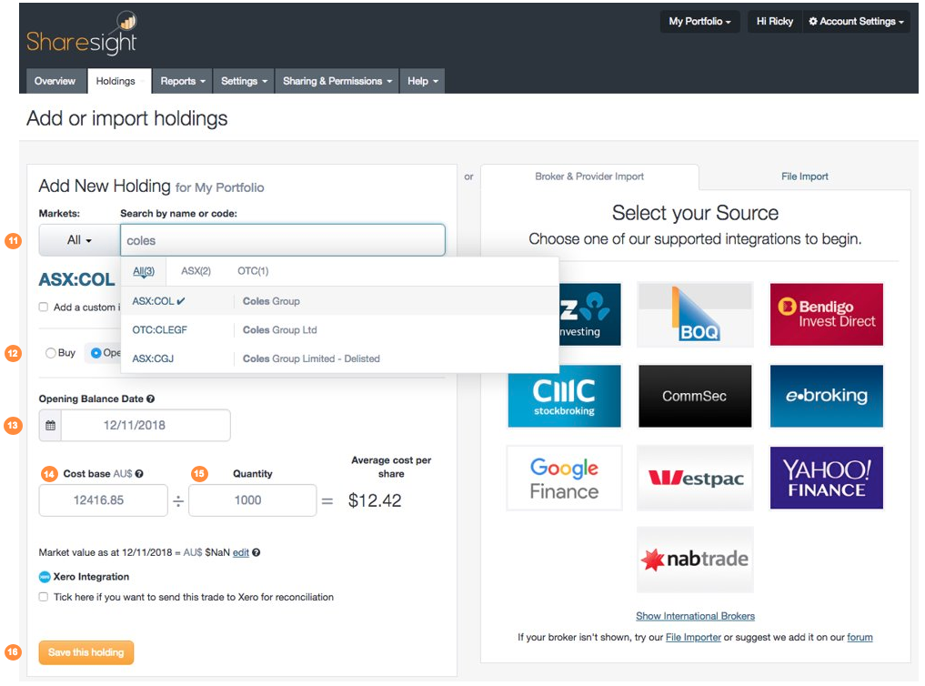Click help icon after market value edit link
This screenshot has height=686, width=925.
[256, 552]
